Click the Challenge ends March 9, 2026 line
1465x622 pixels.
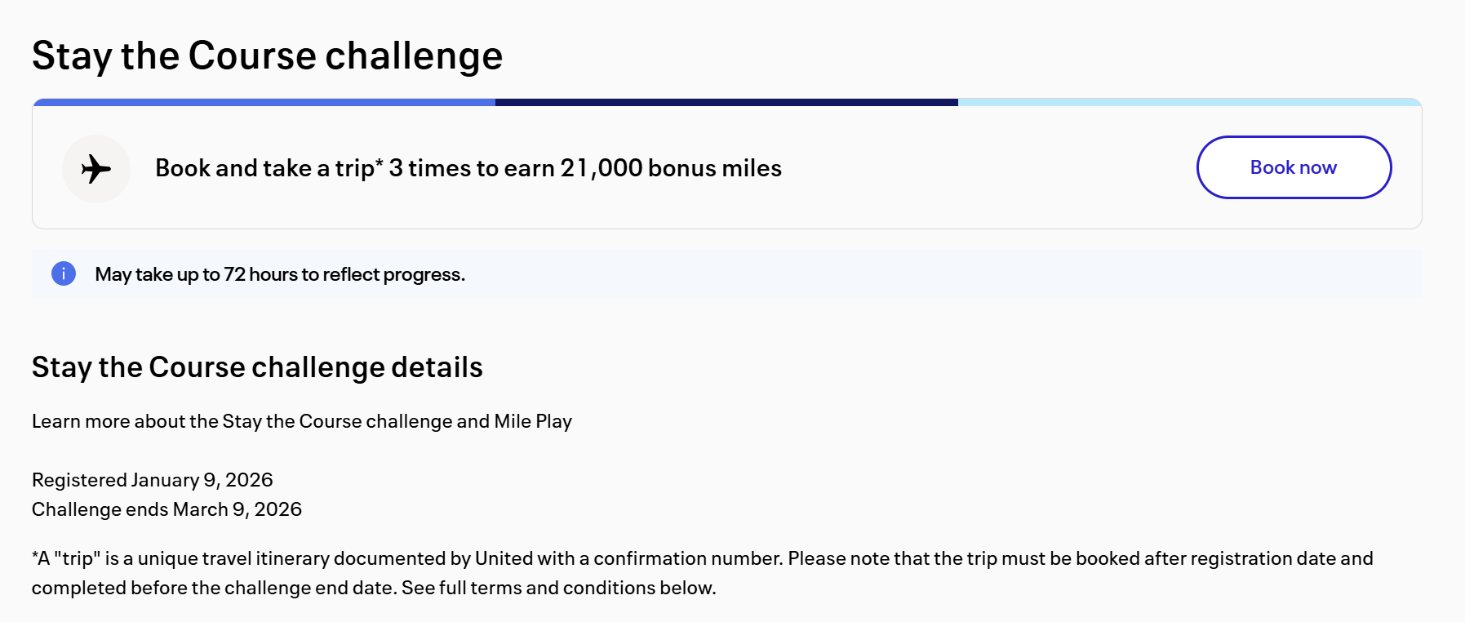pyautogui.click(x=166, y=509)
